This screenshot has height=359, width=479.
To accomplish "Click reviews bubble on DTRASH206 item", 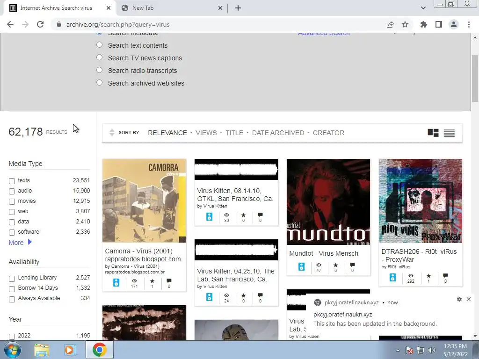I will coord(445,276).
